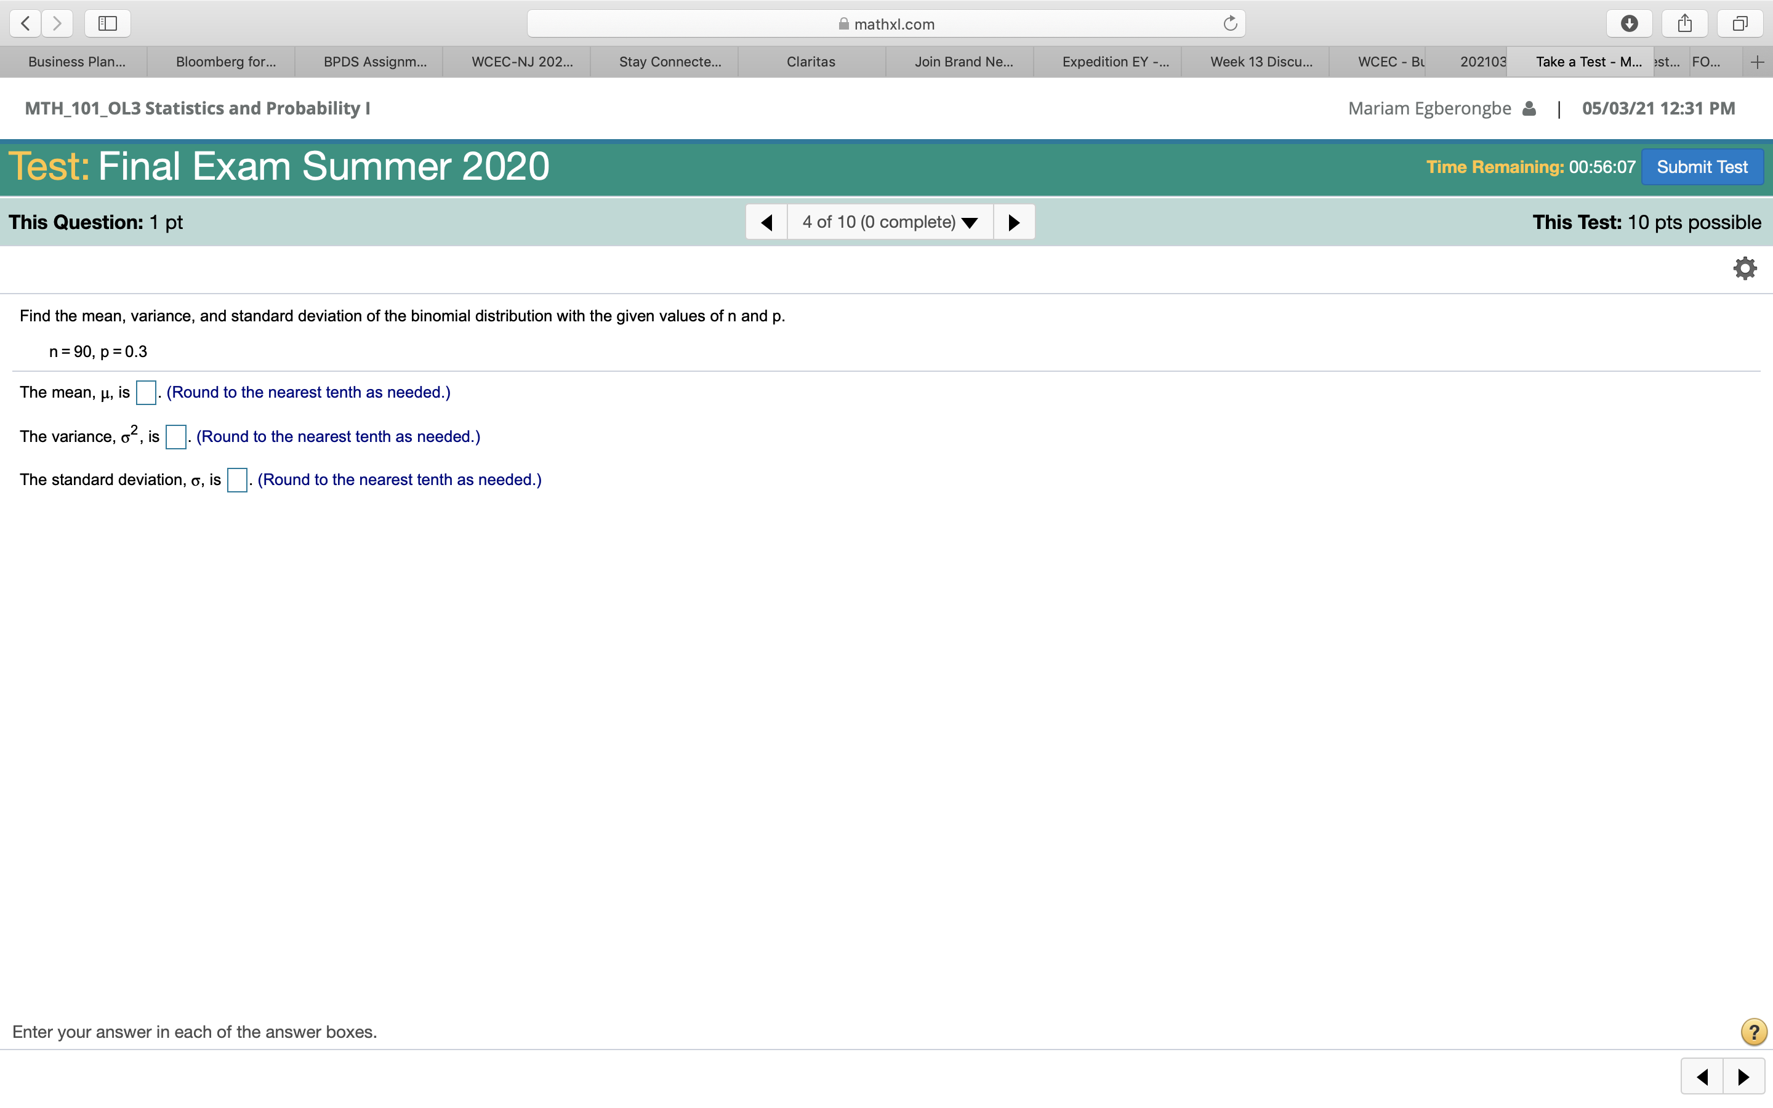This screenshot has width=1773, height=1108.
Task: Click the MTH_101_OL3 course title link
Action: (198, 108)
